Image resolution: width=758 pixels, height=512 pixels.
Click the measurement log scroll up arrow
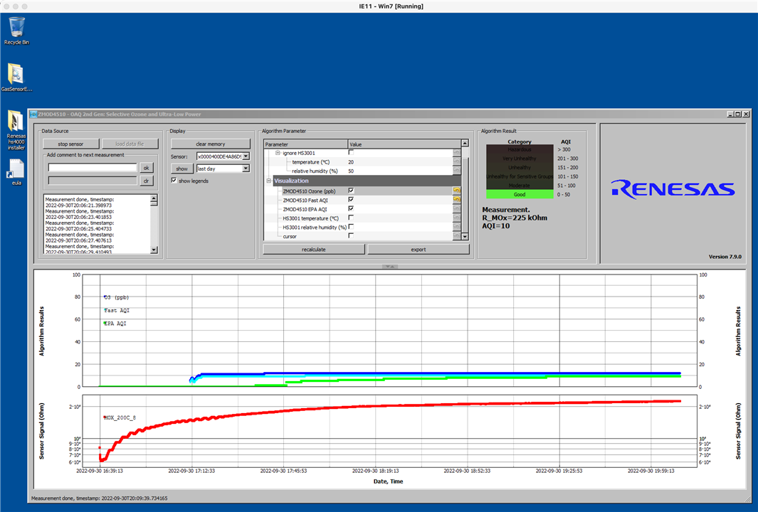point(154,198)
